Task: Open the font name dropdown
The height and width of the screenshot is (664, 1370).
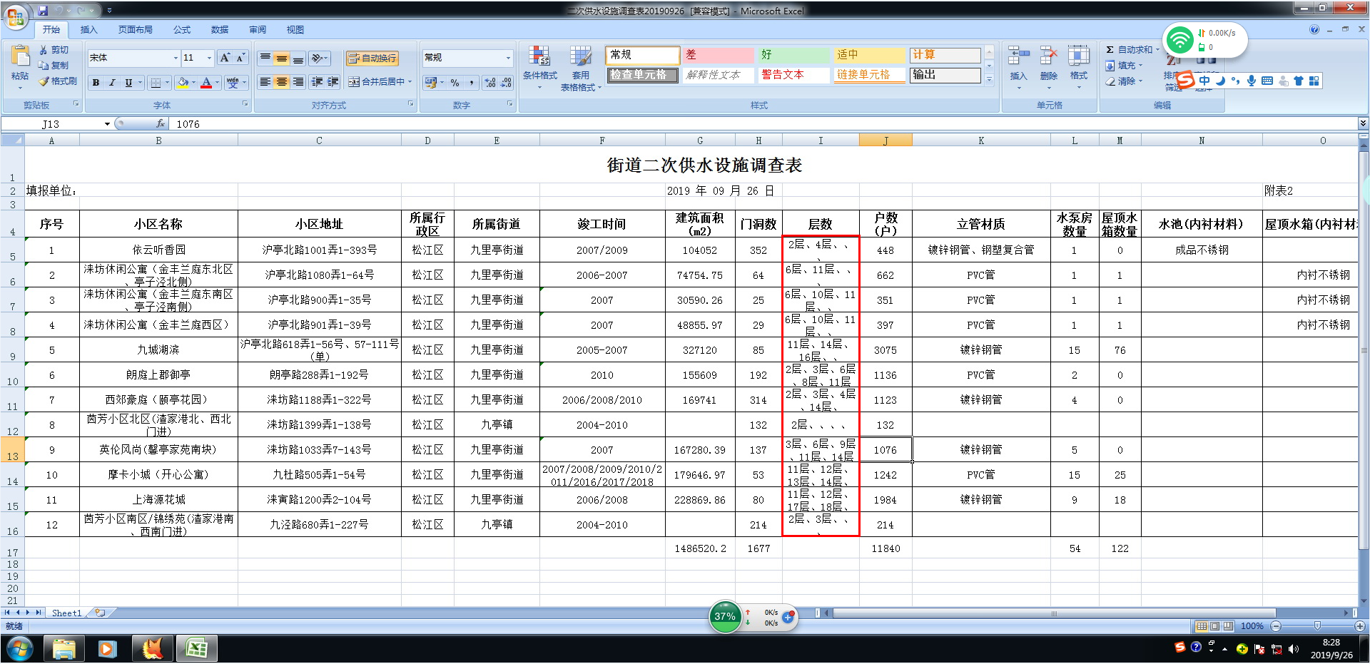Action: pyautogui.click(x=176, y=58)
